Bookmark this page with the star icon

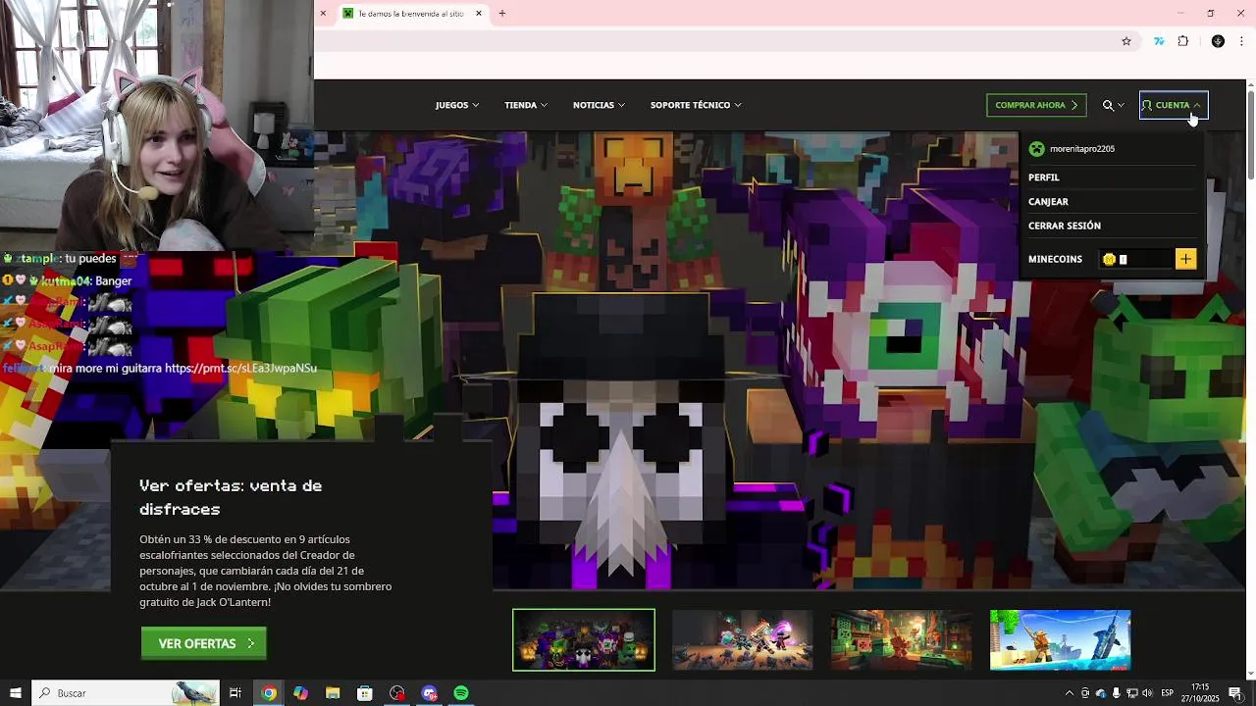[x=1126, y=41]
